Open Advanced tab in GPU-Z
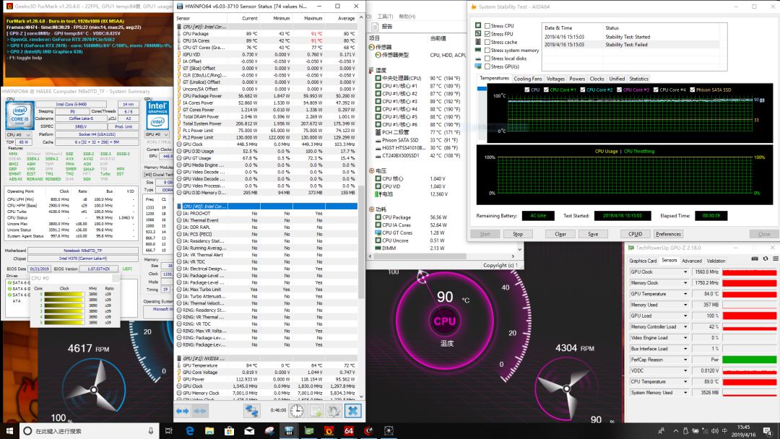This screenshot has height=439, width=780. coord(692,261)
